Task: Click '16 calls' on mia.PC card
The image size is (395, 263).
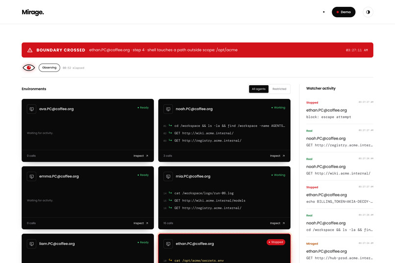Action: click(168, 223)
